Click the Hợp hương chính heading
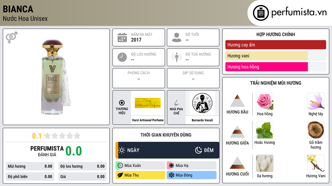 [276, 34]
